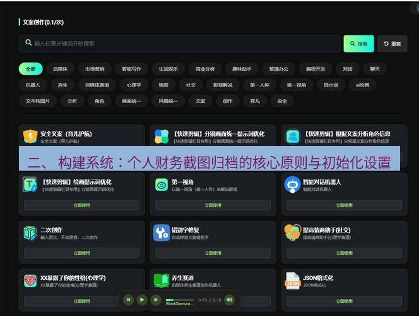Choose the 创作 tag
Image resolution: width=419 pixels, height=316 pixels.
coord(228,101)
